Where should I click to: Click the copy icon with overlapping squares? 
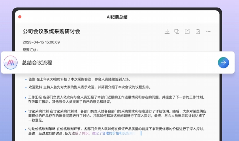tap(177, 31)
